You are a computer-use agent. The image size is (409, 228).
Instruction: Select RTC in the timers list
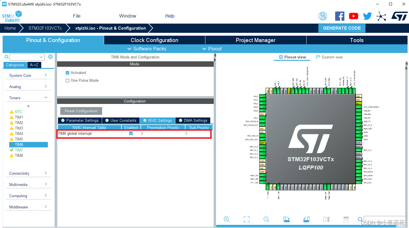[x=18, y=112]
